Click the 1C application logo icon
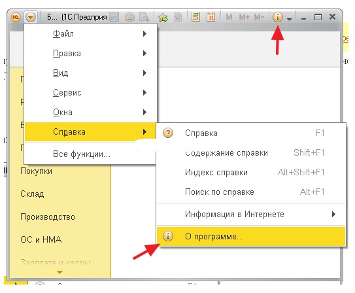The width and height of the screenshot is (355, 293). [x=16, y=17]
